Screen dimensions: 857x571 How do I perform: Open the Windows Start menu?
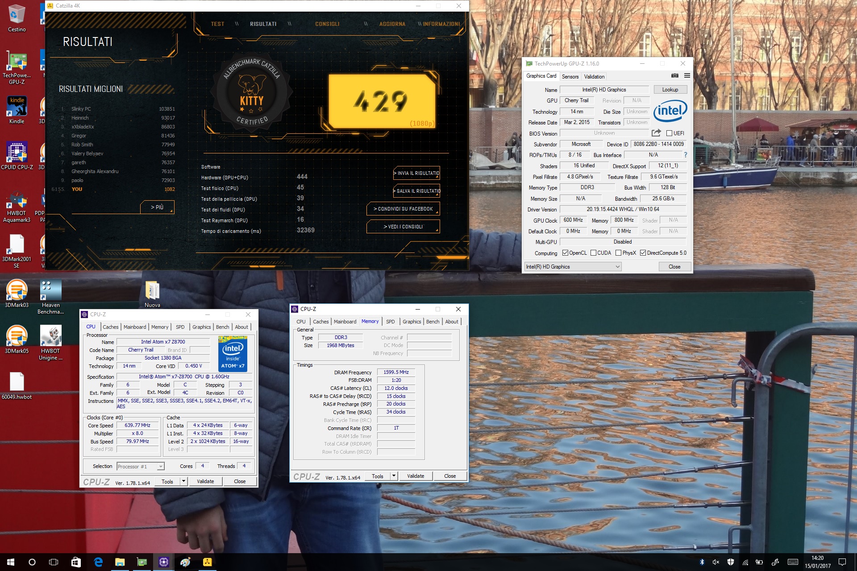pyautogui.click(x=11, y=562)
